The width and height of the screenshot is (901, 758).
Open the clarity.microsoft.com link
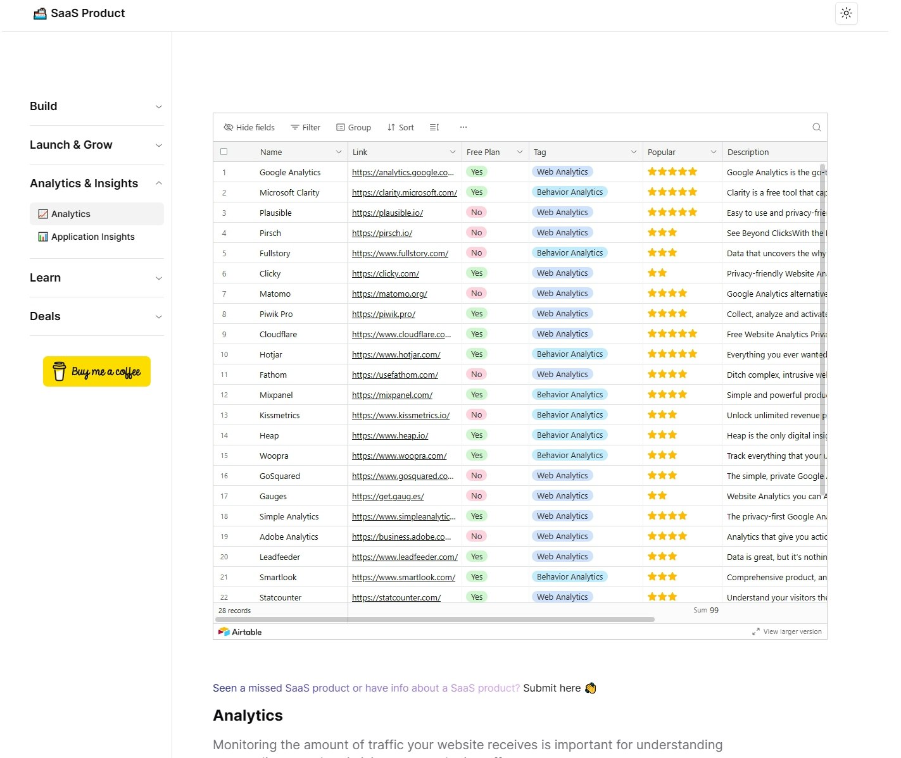click(405, 192)
